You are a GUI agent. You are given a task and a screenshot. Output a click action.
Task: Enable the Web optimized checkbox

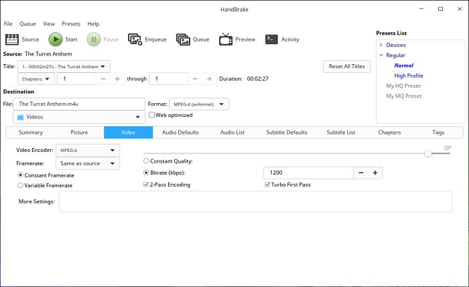click(x=151, y=115)
